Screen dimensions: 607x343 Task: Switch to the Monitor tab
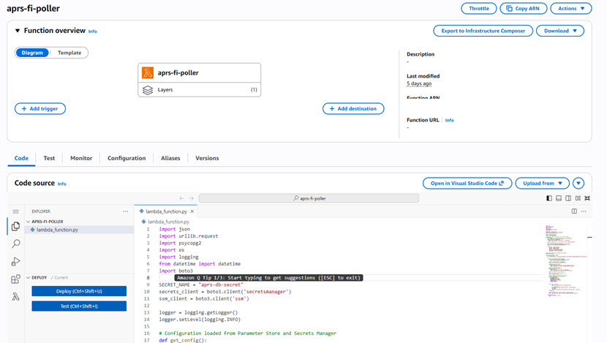pos(81,158)
